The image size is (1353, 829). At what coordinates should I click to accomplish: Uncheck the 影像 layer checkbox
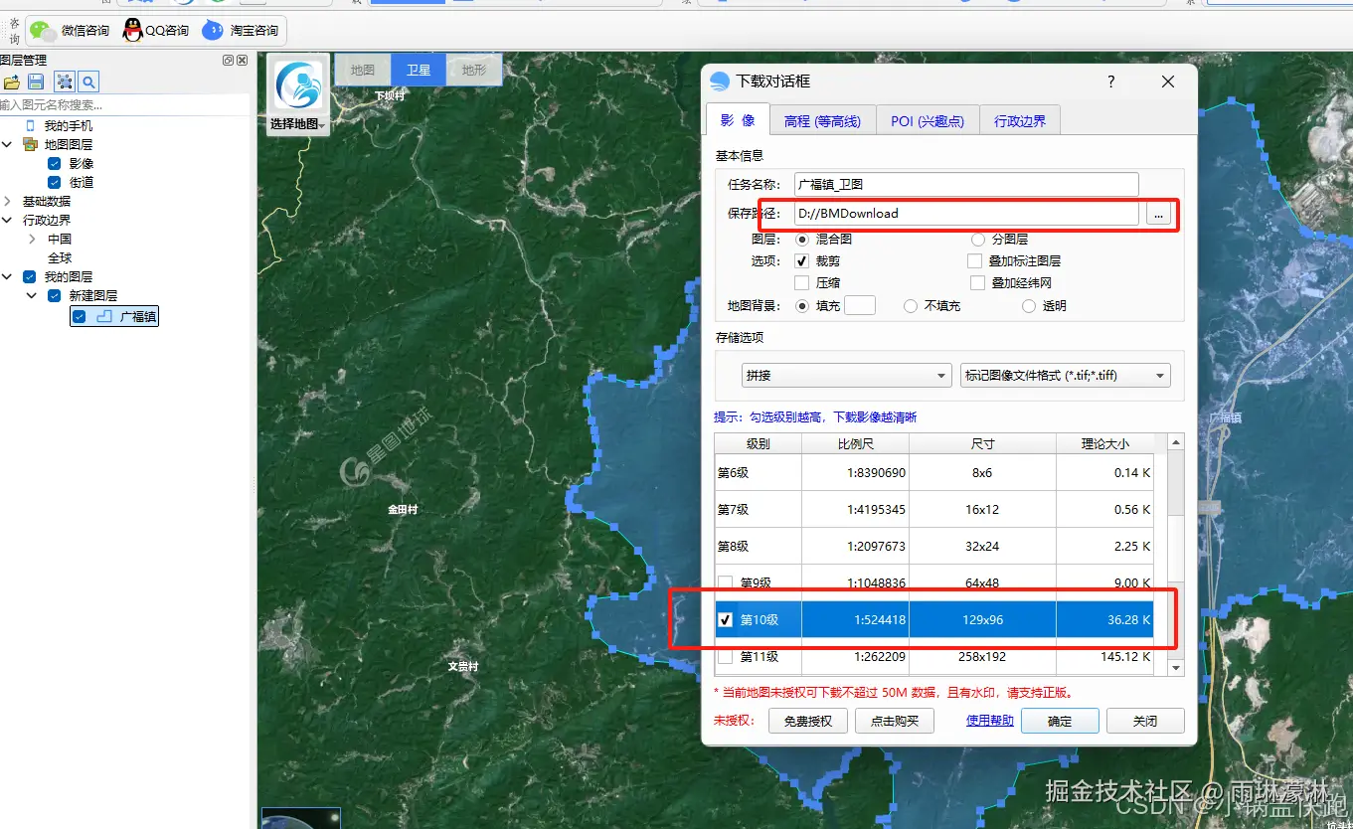pyautogui.click(x=54, y=164)
